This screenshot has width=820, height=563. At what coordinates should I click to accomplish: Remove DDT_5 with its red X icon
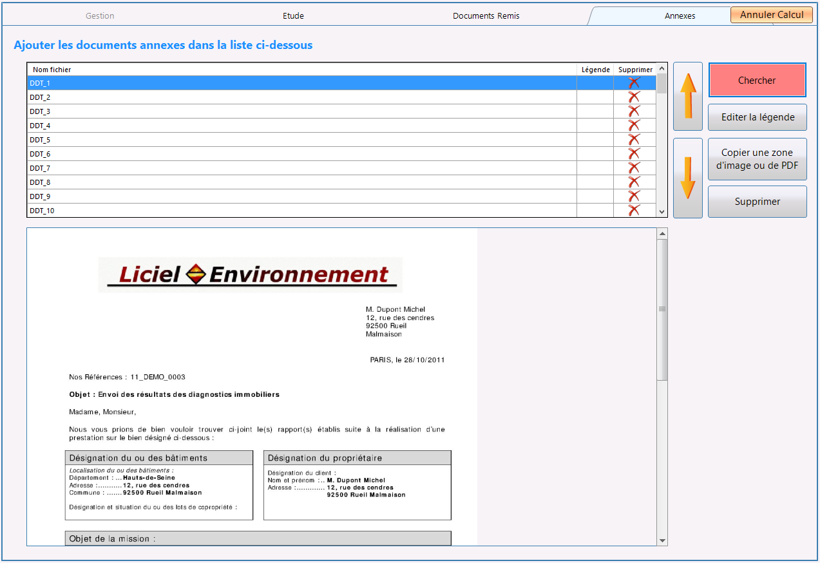(634, 139)
